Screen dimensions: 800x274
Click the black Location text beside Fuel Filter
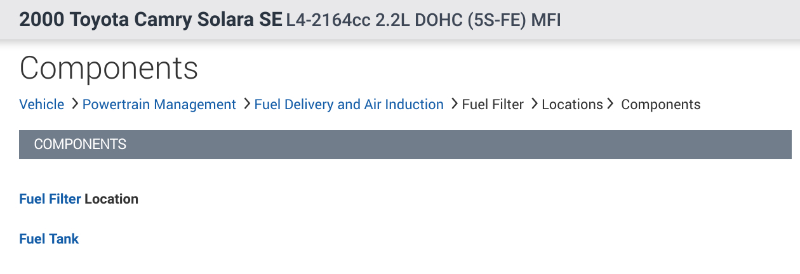pyautogui.click(x=111, y=199)
